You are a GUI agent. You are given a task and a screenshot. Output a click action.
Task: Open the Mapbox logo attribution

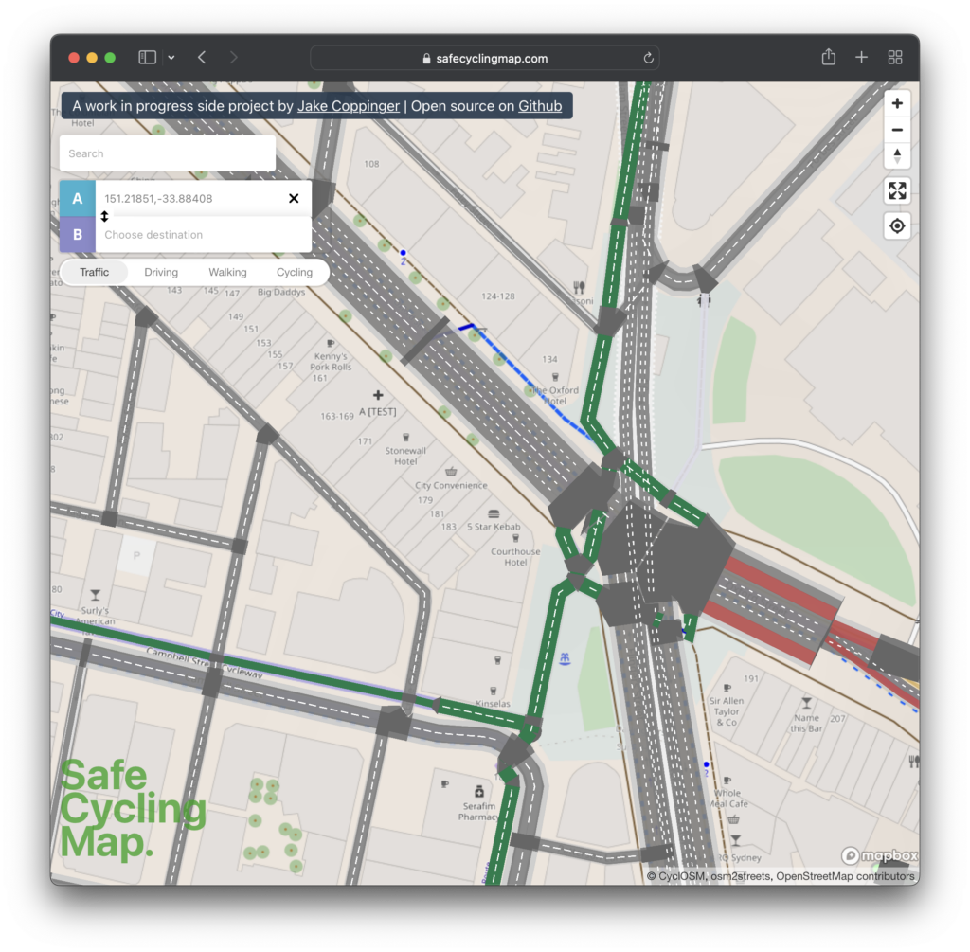(880, 855)
